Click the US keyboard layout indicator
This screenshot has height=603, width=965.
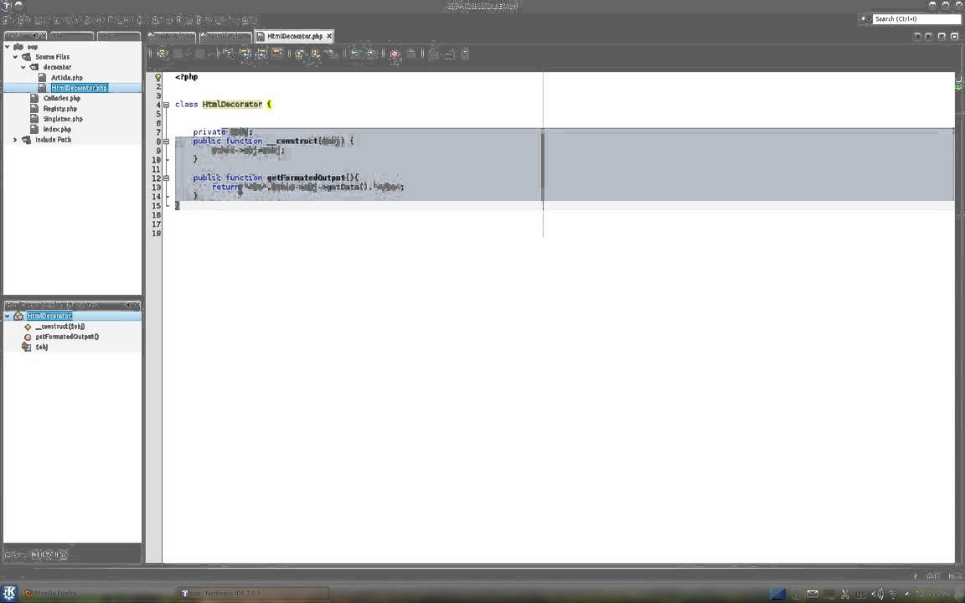(x=861, y=595)
